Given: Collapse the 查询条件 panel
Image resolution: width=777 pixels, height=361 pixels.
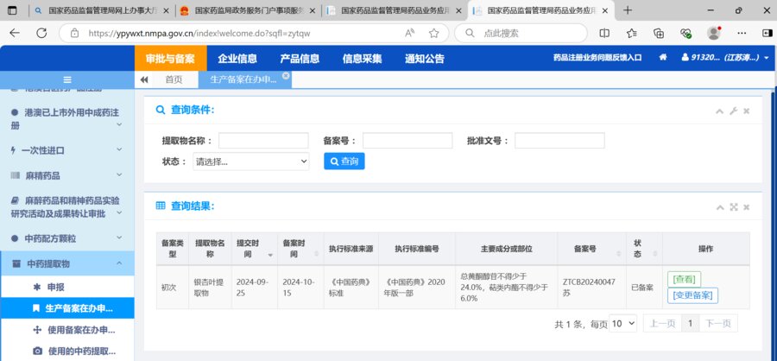Looking at the screenshot, I should (719, 111).
